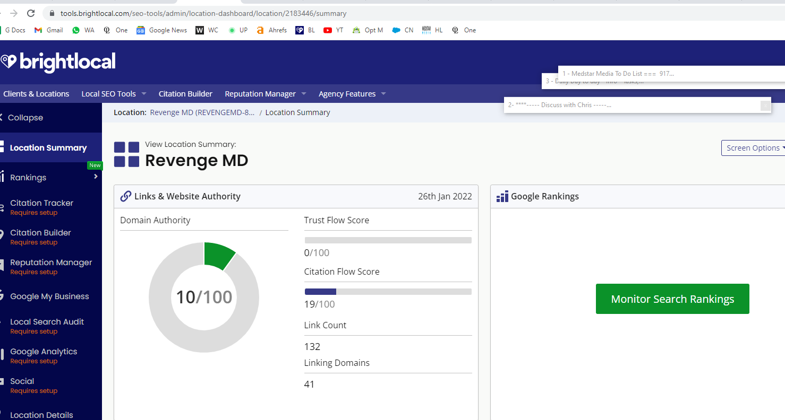Expand the Local SEO Tools dropdown
This screenshot has height=420, width=785.
tap(114, 94)
